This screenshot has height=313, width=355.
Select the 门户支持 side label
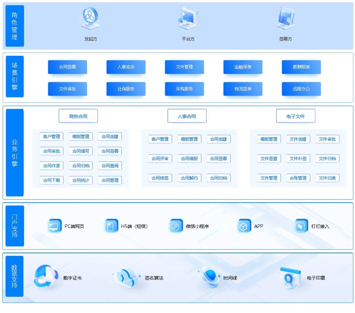pyautogui.click(x=15, y=226)
